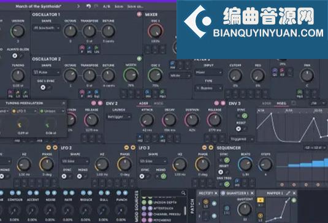Image resolution: width=328 pixels, height=223 pixels.
Task: Remove the Quantizer 1 patch module
Action: 252,193
